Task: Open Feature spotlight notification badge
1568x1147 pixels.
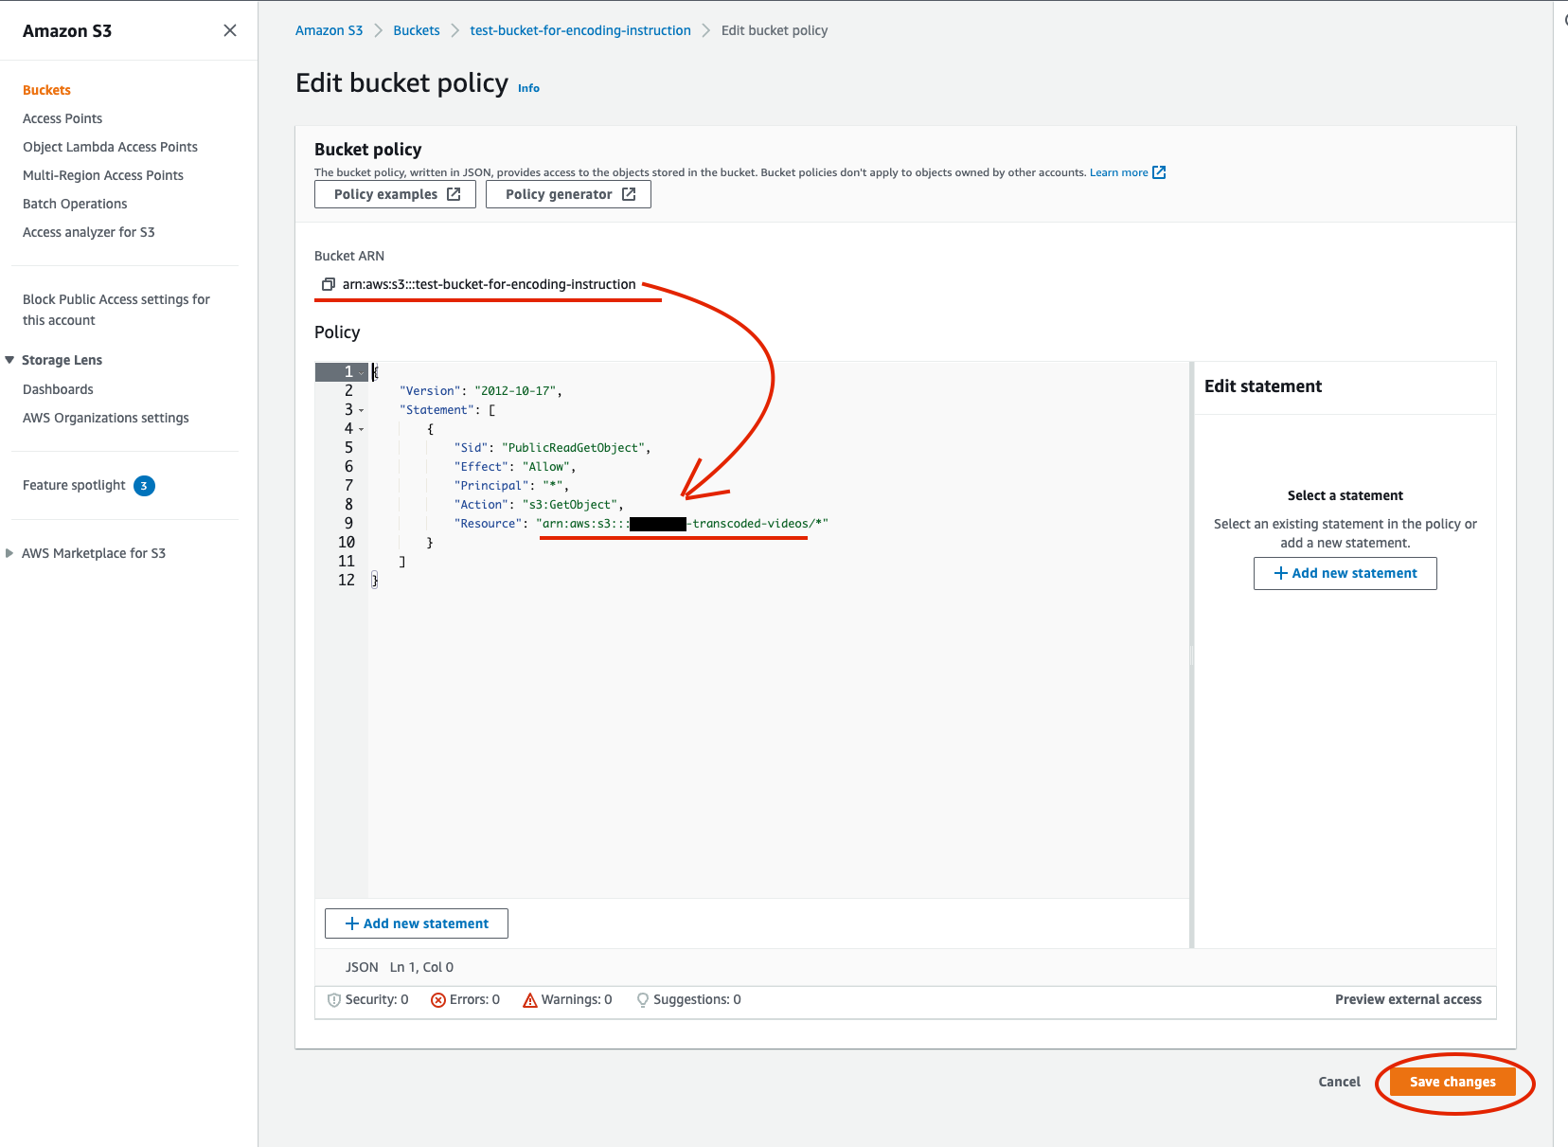Action: click(144, 486)
